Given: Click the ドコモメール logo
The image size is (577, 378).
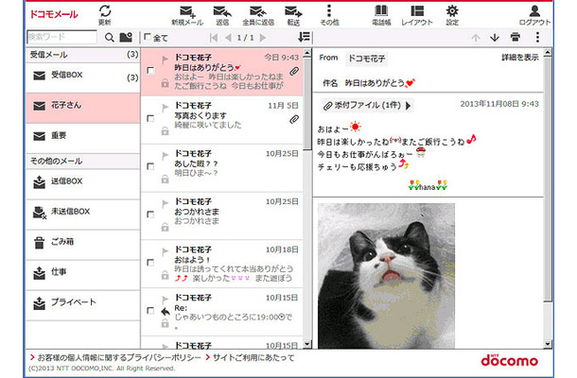Looking at the screenshot, I should [x=54, y=14].
